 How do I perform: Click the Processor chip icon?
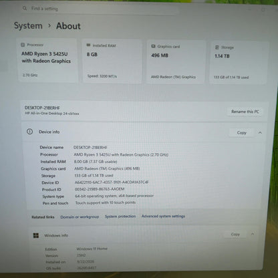pyautogui.click(x=23, y=45)
